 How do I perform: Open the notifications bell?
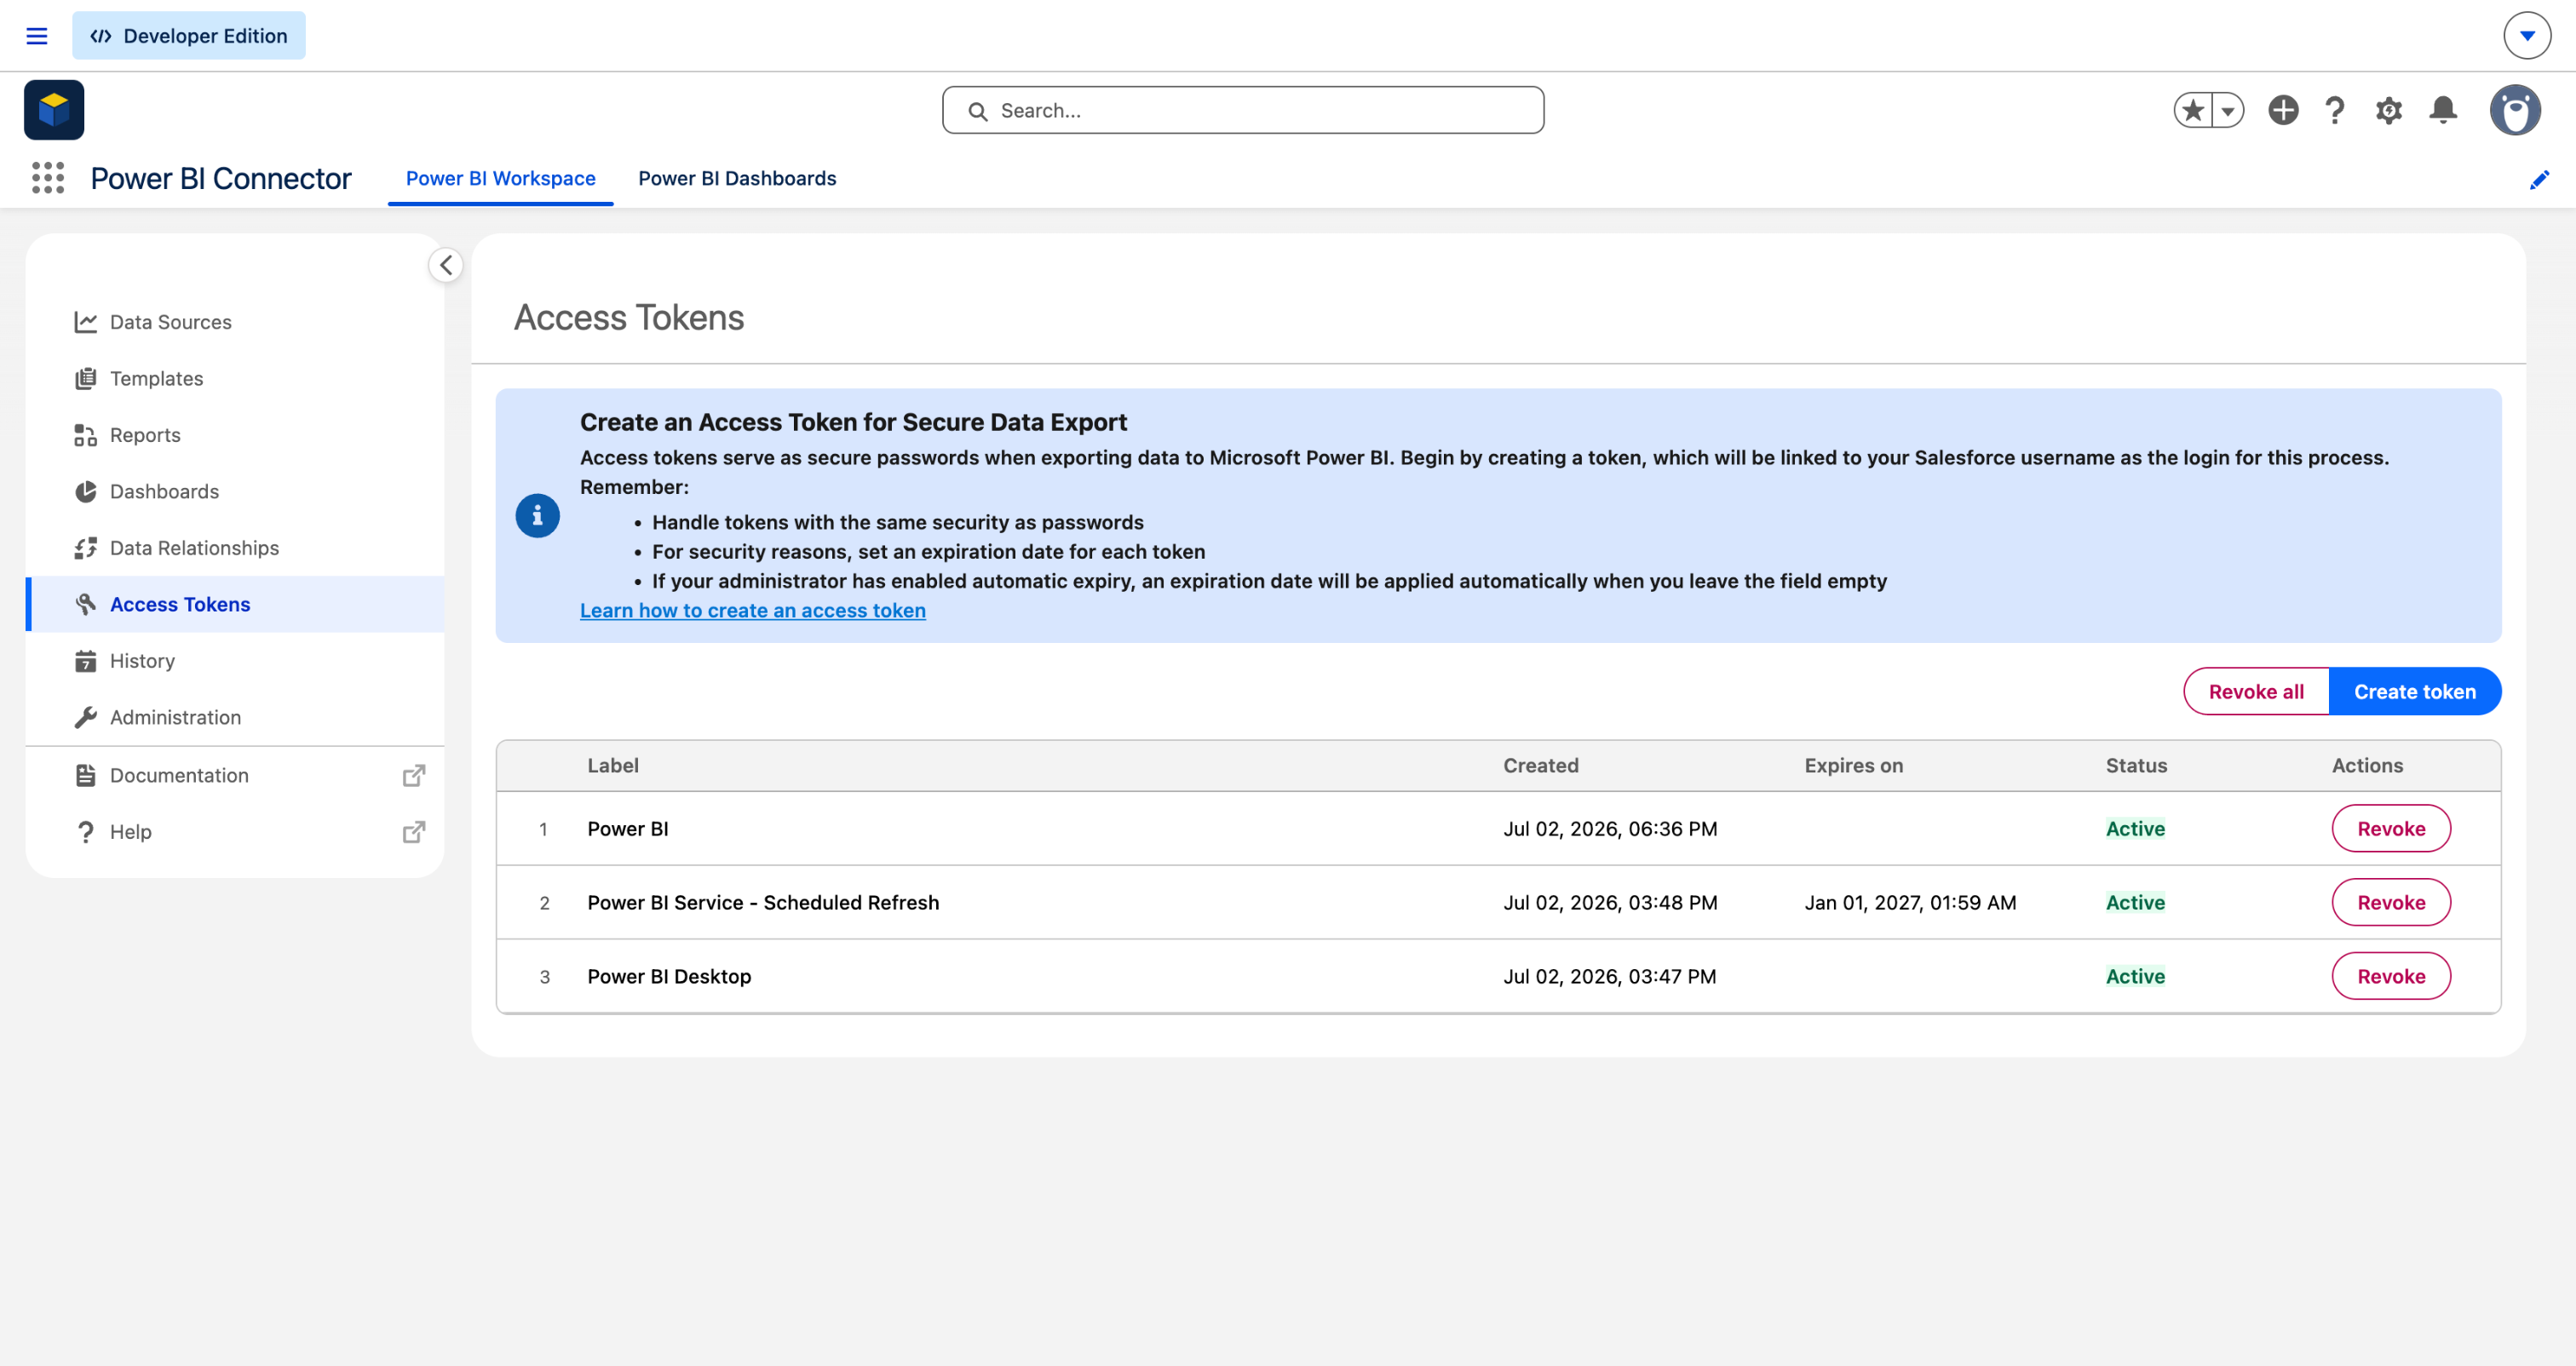coord(2443,110)
